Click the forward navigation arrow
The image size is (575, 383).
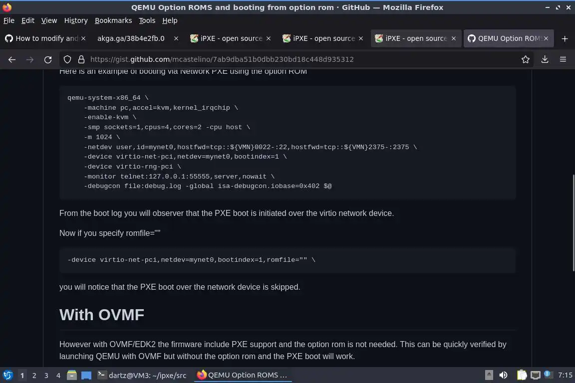(30, 59)
